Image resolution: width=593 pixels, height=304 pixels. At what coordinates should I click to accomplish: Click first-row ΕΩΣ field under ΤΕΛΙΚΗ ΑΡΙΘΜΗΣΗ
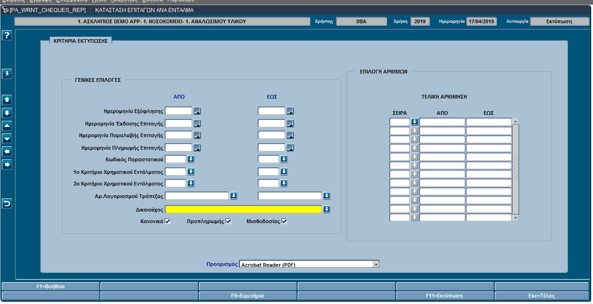pyautogui.click(x=489, y=122)
